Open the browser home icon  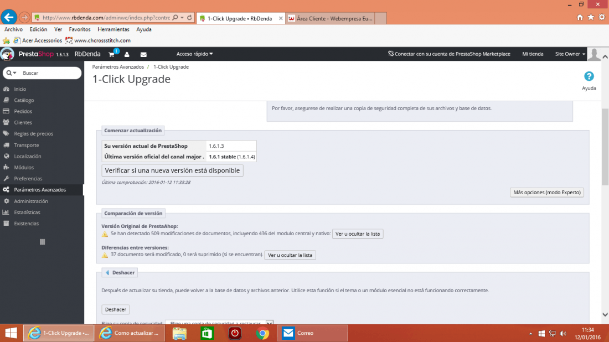(x=580, y=17)
